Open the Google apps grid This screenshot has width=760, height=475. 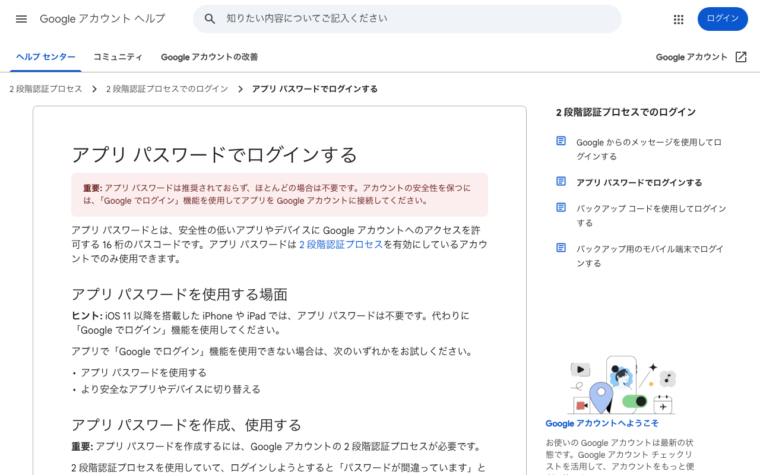pos(679,19)
